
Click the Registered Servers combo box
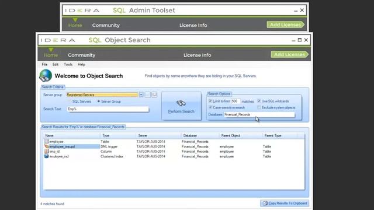tap(102, 94)
